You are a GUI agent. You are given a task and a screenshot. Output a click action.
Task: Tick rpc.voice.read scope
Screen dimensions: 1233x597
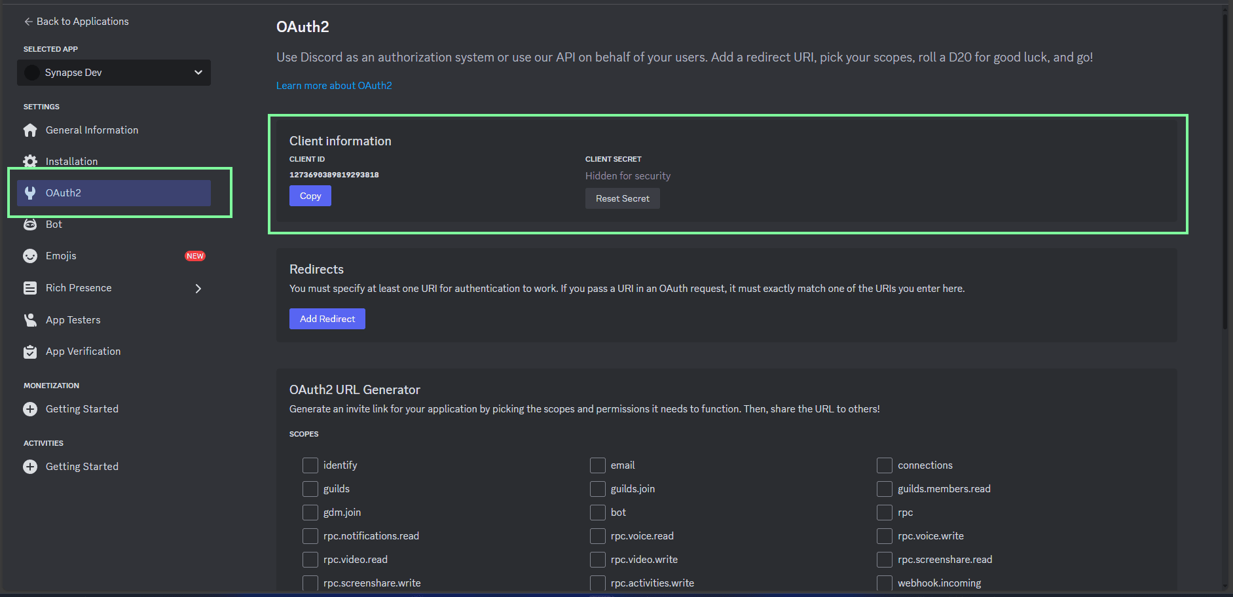click(598, 536)
